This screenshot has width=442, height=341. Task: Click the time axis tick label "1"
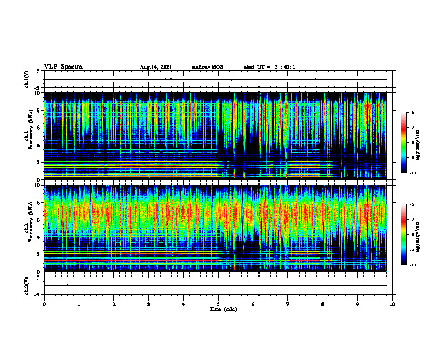(79, 304)
